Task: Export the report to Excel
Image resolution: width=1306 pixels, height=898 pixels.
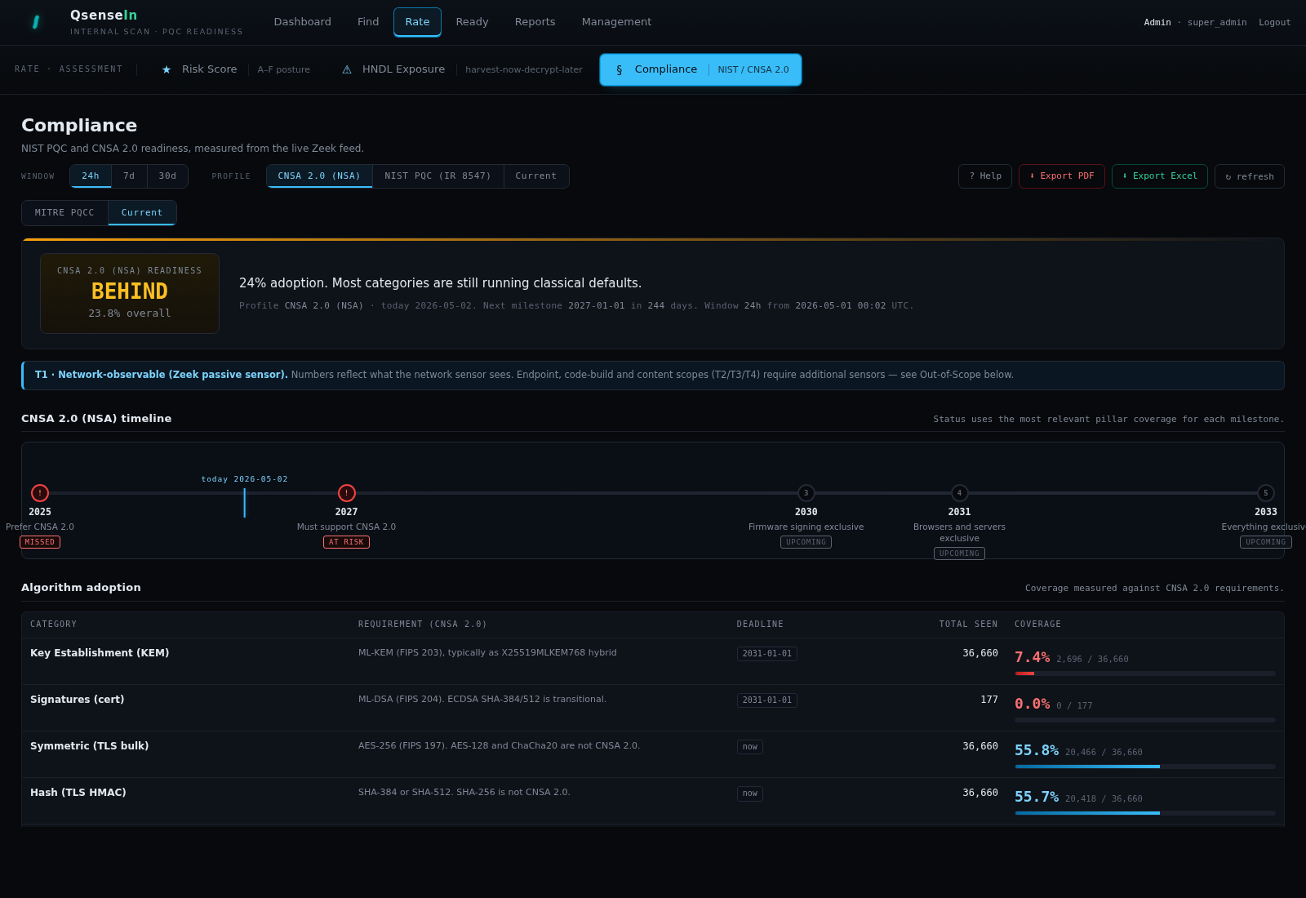Action: pos(1160,176)
